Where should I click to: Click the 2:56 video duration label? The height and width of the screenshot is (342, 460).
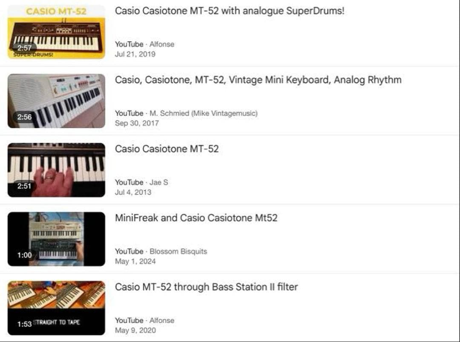click(24, 117)
